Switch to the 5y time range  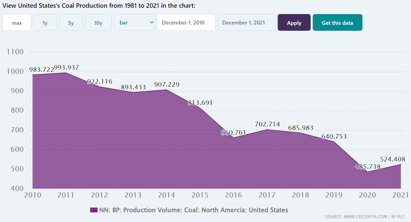pos(71,23)
